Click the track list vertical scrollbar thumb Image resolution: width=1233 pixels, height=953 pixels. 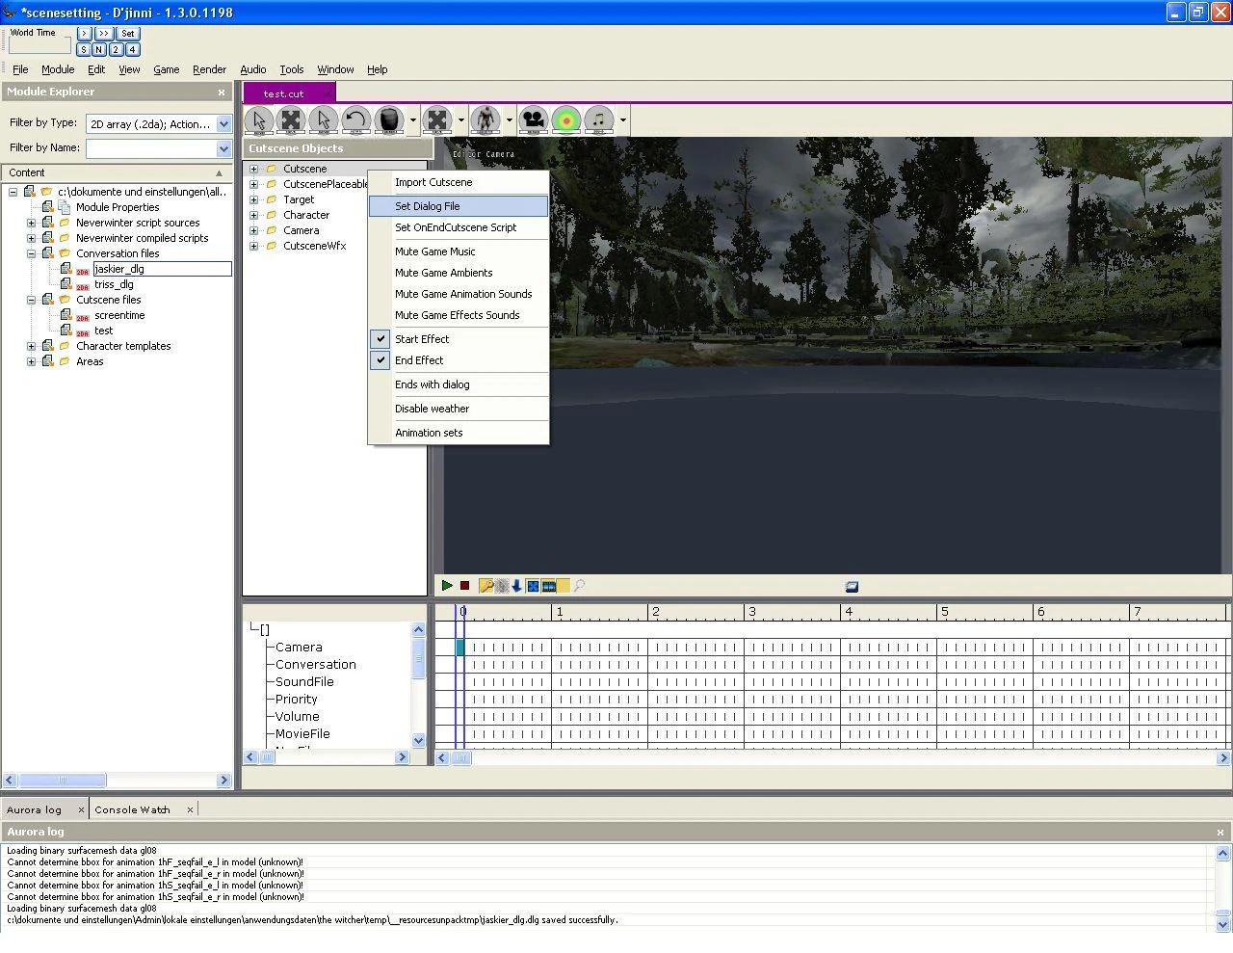[418, 659]
